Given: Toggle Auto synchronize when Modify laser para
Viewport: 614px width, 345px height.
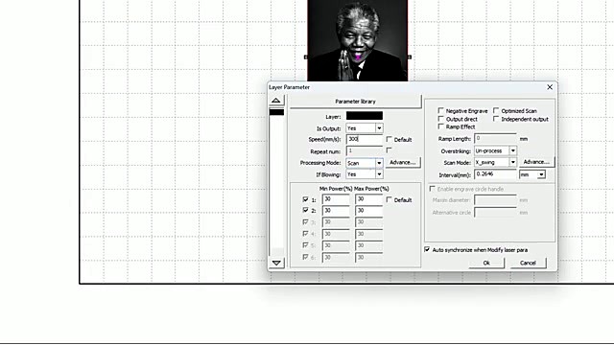Looking at the screenshot, I should [x=427, y=249].
